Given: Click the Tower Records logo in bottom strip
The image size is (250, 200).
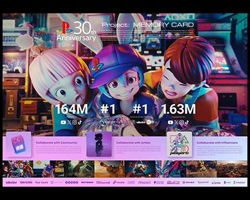Looking at the screenshot, I should tap(26, 182).
